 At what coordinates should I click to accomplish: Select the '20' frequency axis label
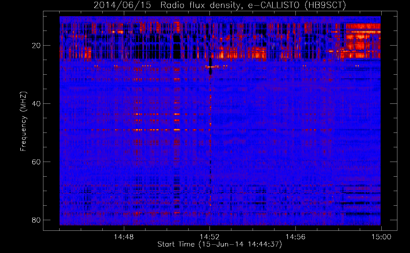pyautogui.click(x=36, y=46)
